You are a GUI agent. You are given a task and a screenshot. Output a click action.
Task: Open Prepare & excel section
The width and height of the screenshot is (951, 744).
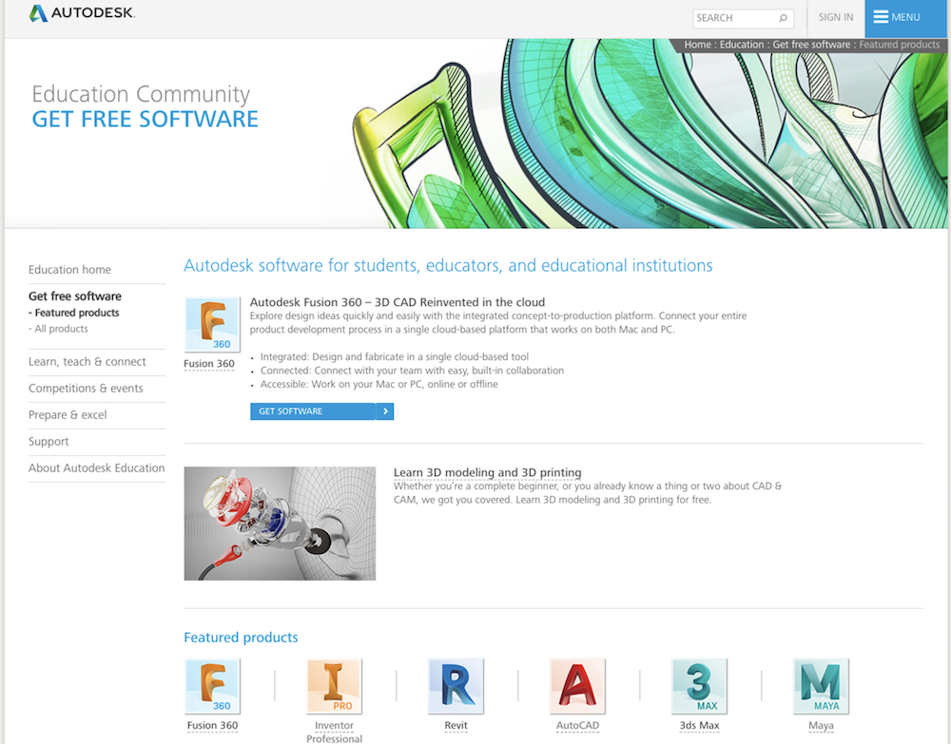(x=68, y=415)
